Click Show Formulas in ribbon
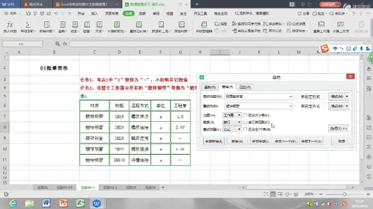 (x=272, y=31)
